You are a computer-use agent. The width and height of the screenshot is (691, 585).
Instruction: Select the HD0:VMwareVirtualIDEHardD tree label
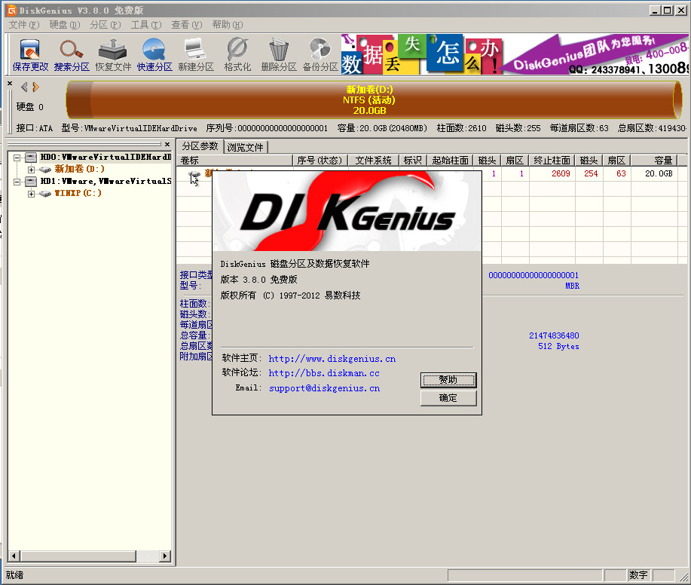click(105, 157)
